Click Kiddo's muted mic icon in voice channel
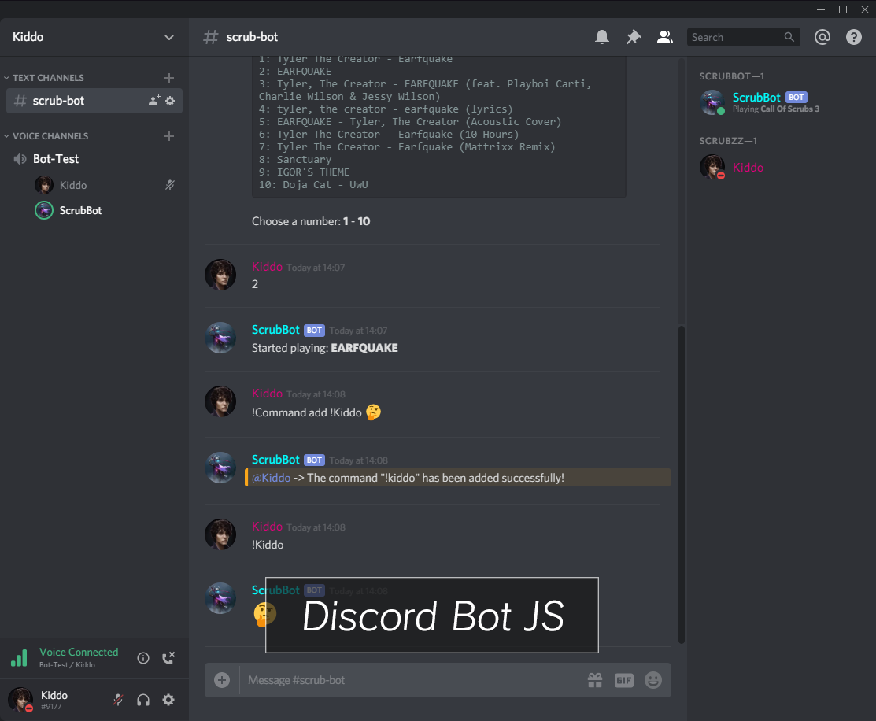Screen dimensions: 876x721 click(170, 185)
